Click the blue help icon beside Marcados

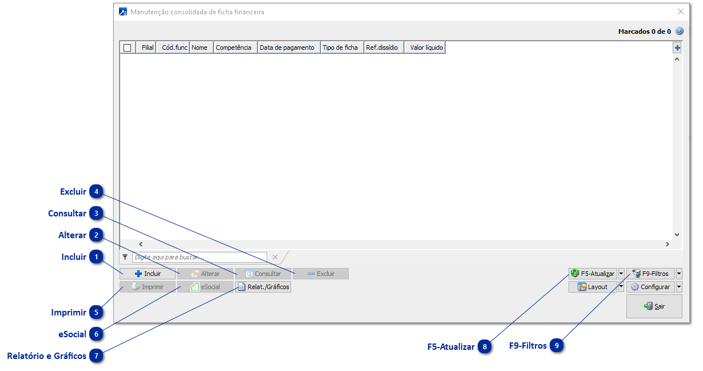[680, 31]
